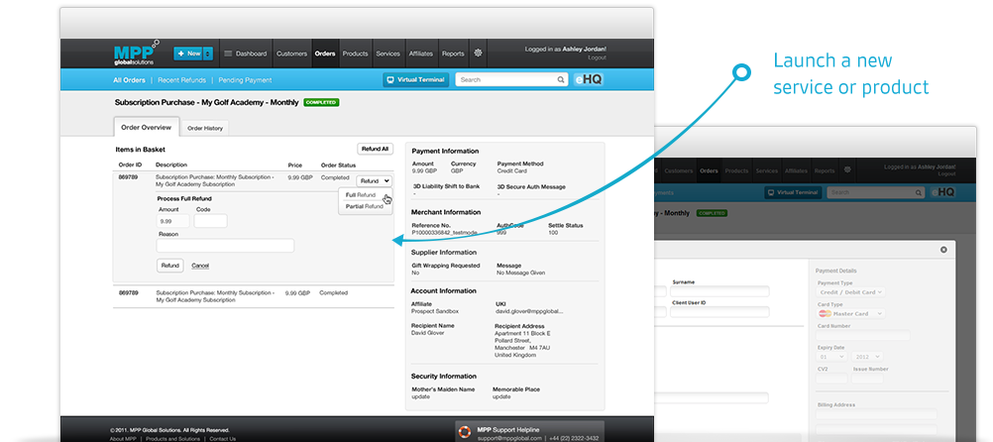Click the lifebuoy support helpline icon
The height and width of the screenshot is (442, 993).
tap(464, 433)
